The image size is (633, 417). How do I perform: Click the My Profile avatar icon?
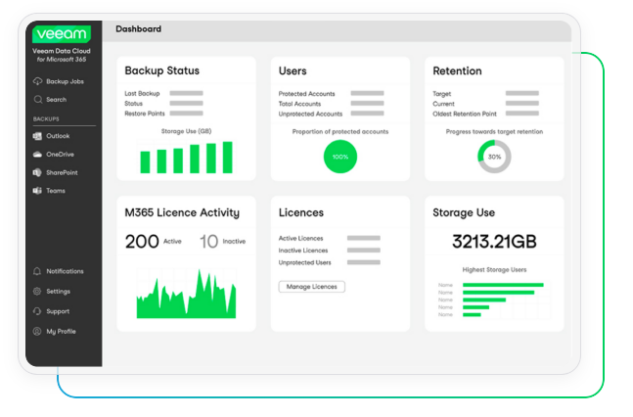point(37,331)
